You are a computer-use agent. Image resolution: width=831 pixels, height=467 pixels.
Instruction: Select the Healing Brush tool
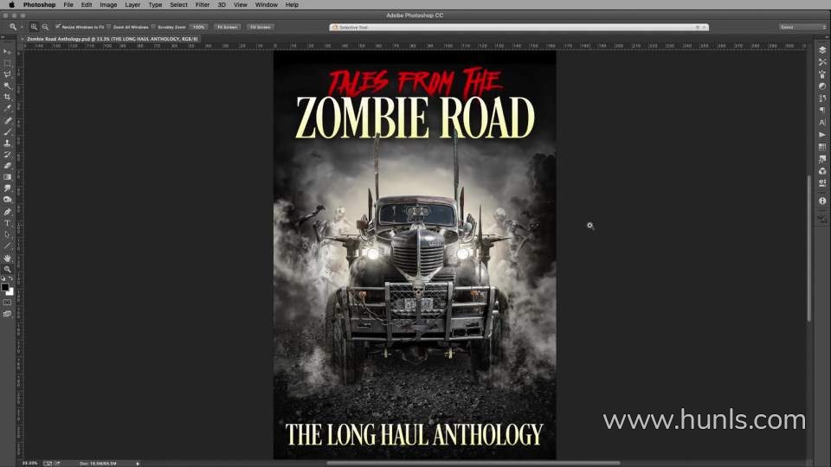pyautogui.click(x=8, y=121)
